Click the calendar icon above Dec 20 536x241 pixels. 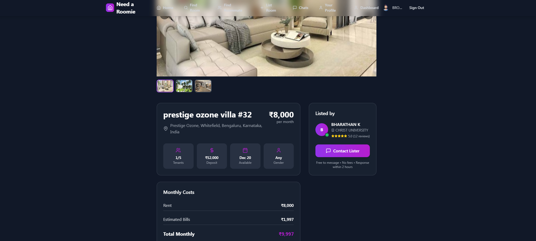pos(245,150)
